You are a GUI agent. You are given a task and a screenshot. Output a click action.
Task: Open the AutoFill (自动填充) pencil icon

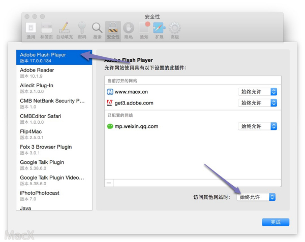click(65, 30)
